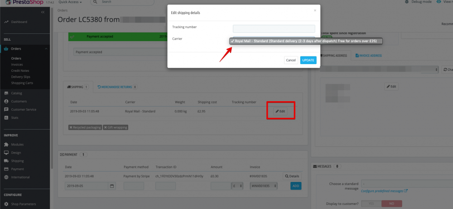Click the Orders basket icon in sidebar
The height and width of the screenshot is (209, 453).
point(6,49)
